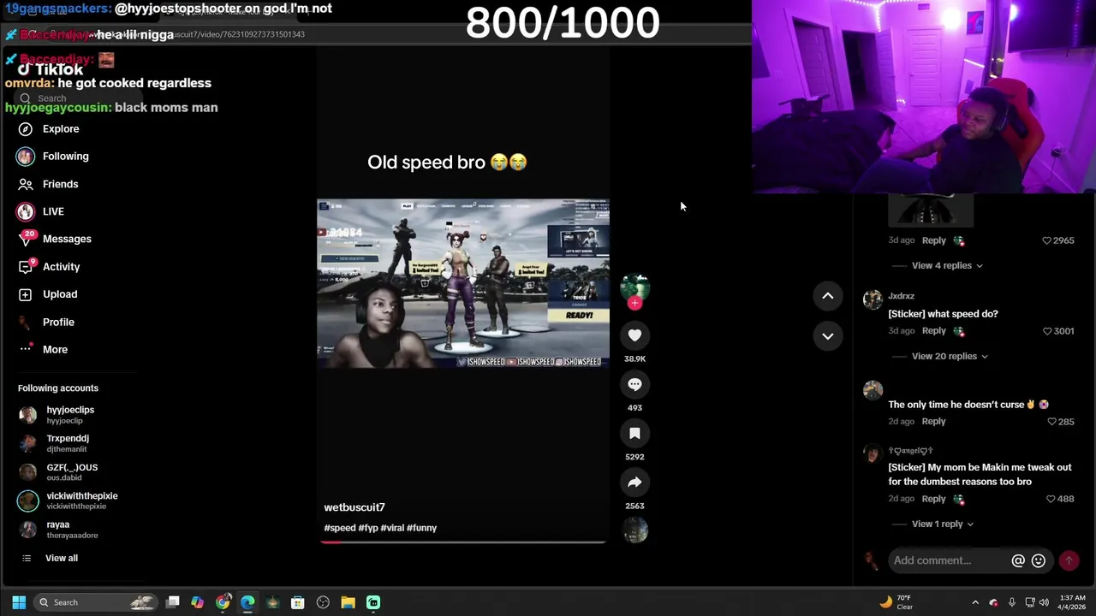The image size is (1096, 616).
Task: Like the comment with 488 likes
Action: 1051,499
